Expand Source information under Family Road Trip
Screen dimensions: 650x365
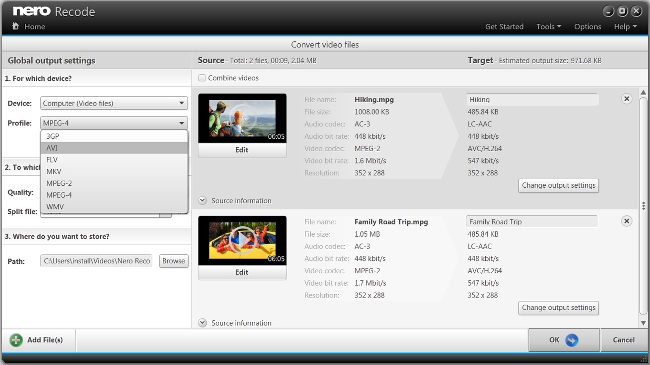pyautogui.click(x=202, y=323)
